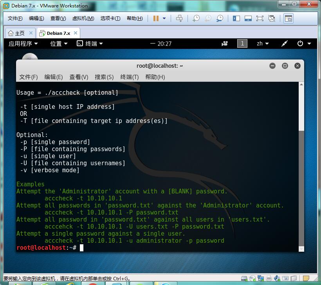The image size is (321, 285).
Task: Enter VMware full screen mode
Action: click(260, 18)
